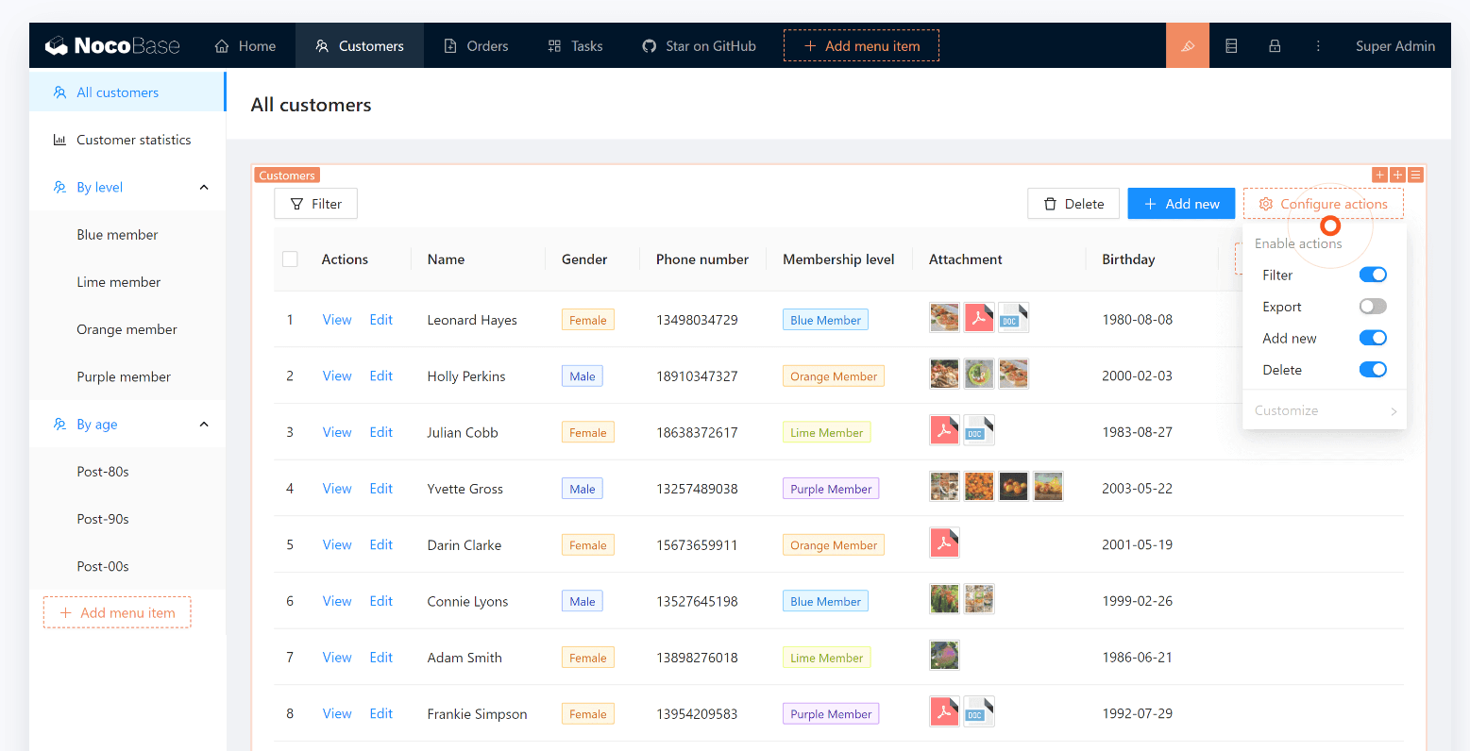Click the Add new button
This screenshot has height=751, width=1470.
[1181, 203]
